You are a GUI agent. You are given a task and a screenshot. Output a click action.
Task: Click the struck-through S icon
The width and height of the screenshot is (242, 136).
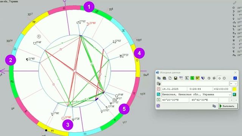click(x=214, y=78)
